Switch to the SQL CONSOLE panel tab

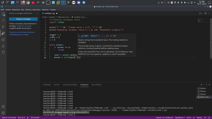(96, 85)
